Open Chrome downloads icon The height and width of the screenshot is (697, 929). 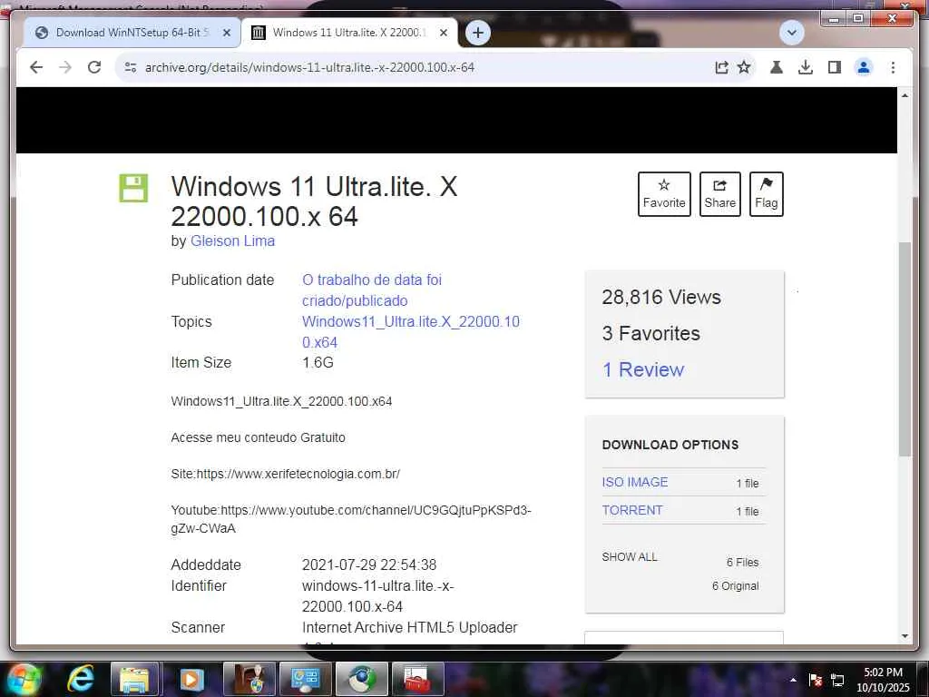pos(806,67)
